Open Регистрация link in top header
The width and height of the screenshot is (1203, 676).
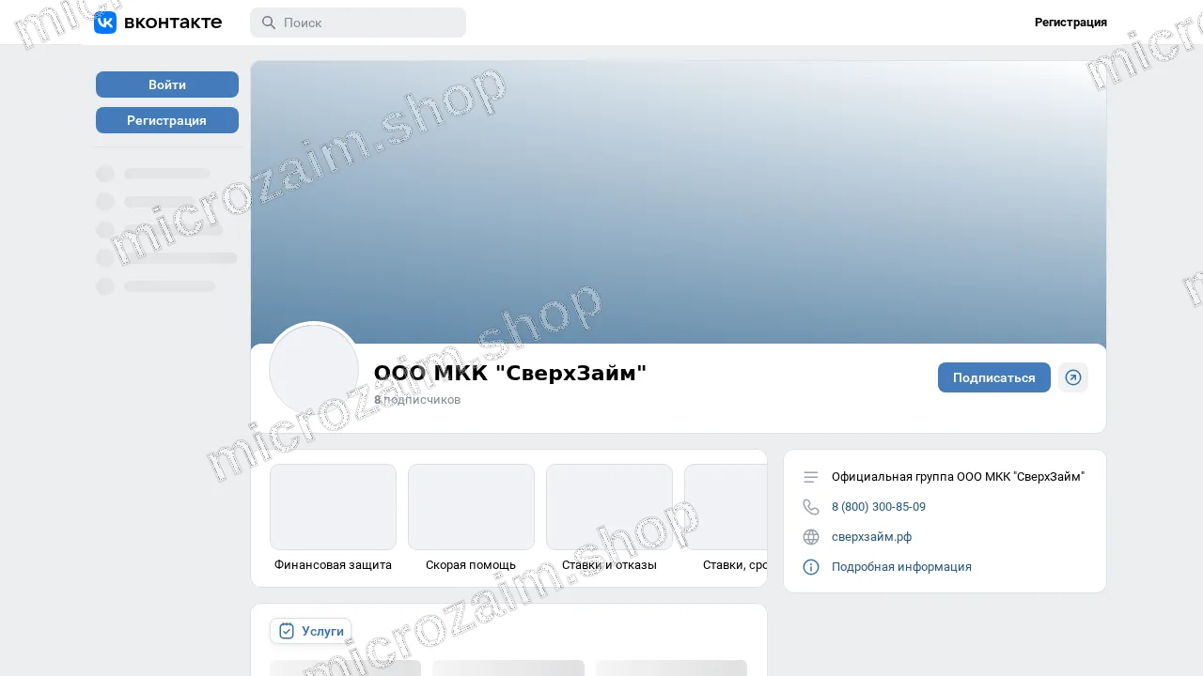pos(1070,23)
